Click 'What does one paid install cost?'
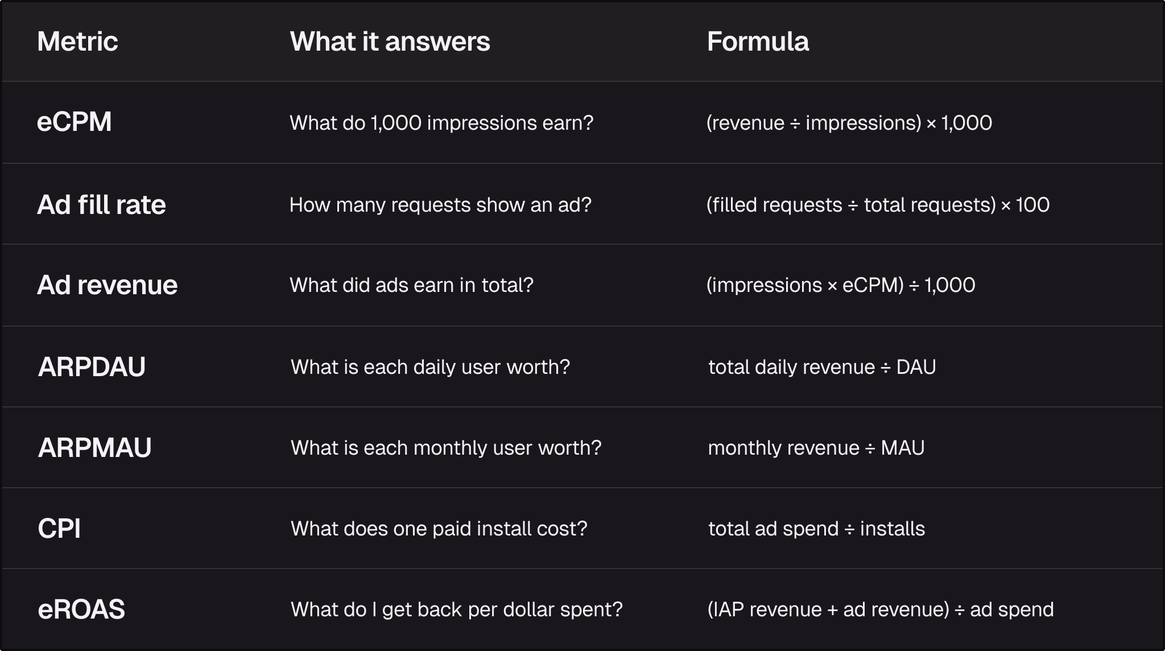This screenshot has height=651, width=1165. coord(439,529)
